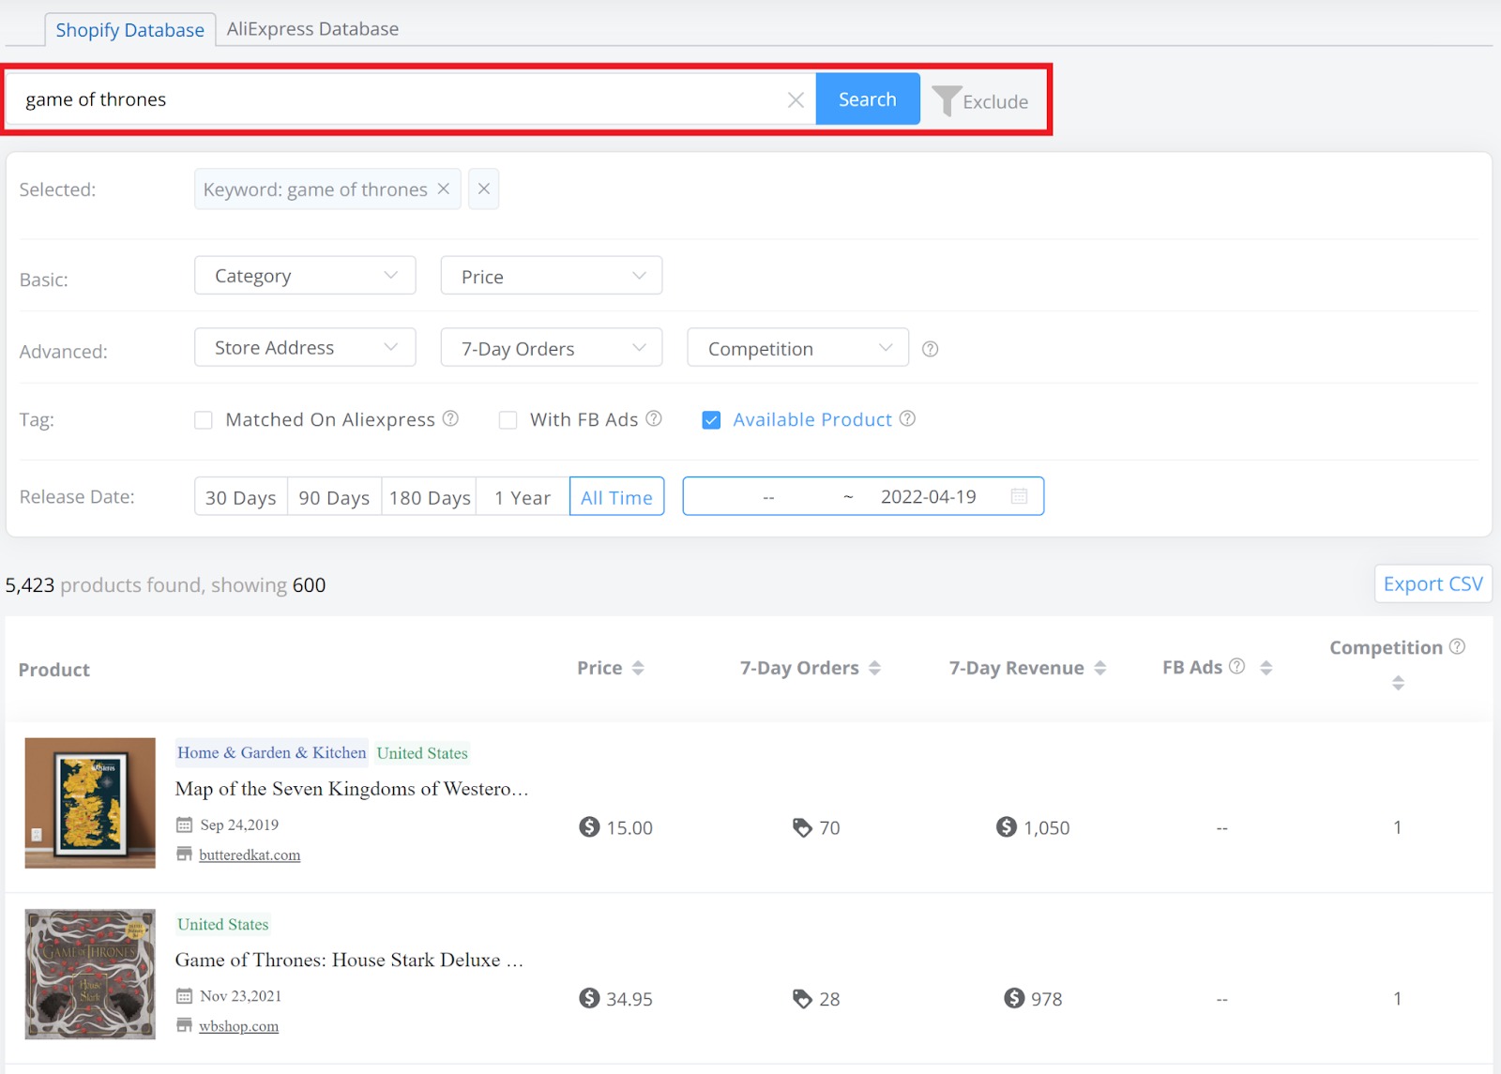Select the Shopify Database tab
Screen dimensions: 1501x1074
click(x=129, y=29)
